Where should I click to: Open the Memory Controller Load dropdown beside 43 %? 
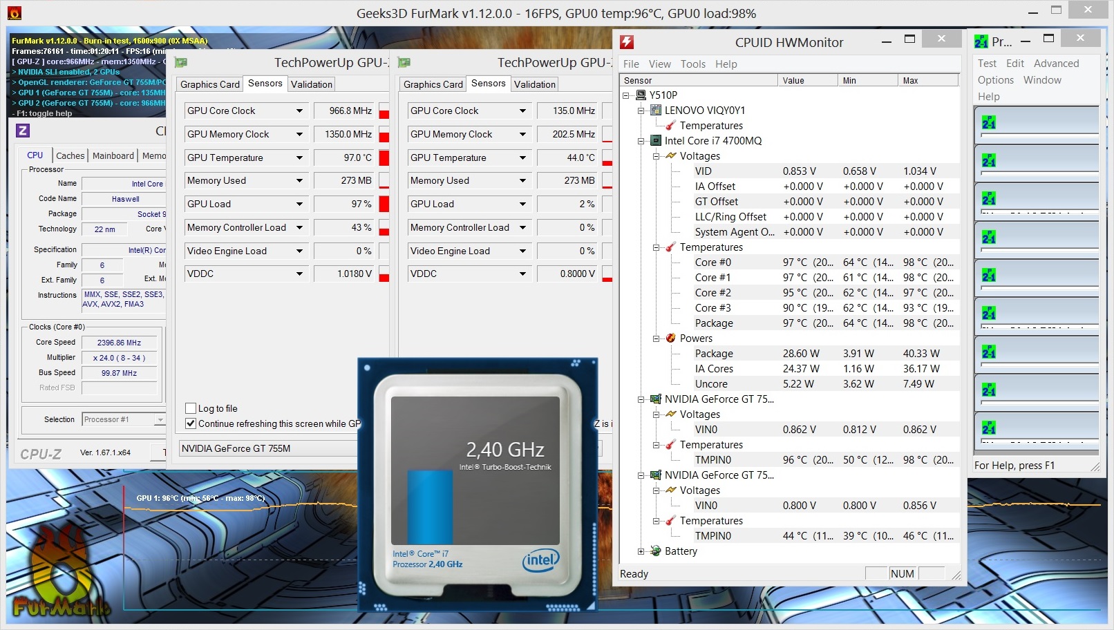tap(299, 227)
